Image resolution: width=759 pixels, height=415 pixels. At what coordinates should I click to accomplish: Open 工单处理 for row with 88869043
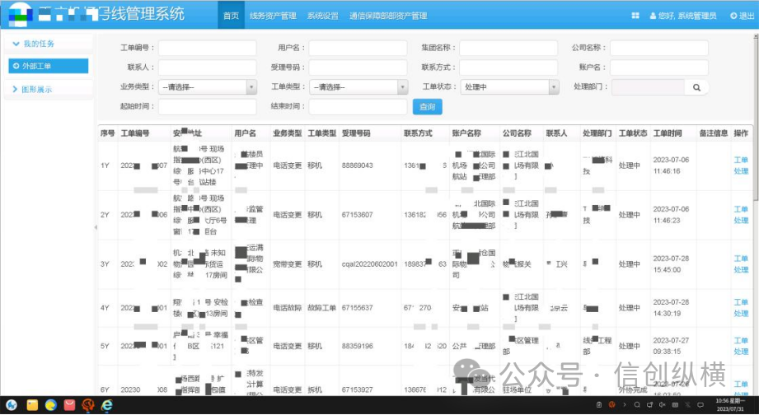pyautogui.click(x=741, y=166)
